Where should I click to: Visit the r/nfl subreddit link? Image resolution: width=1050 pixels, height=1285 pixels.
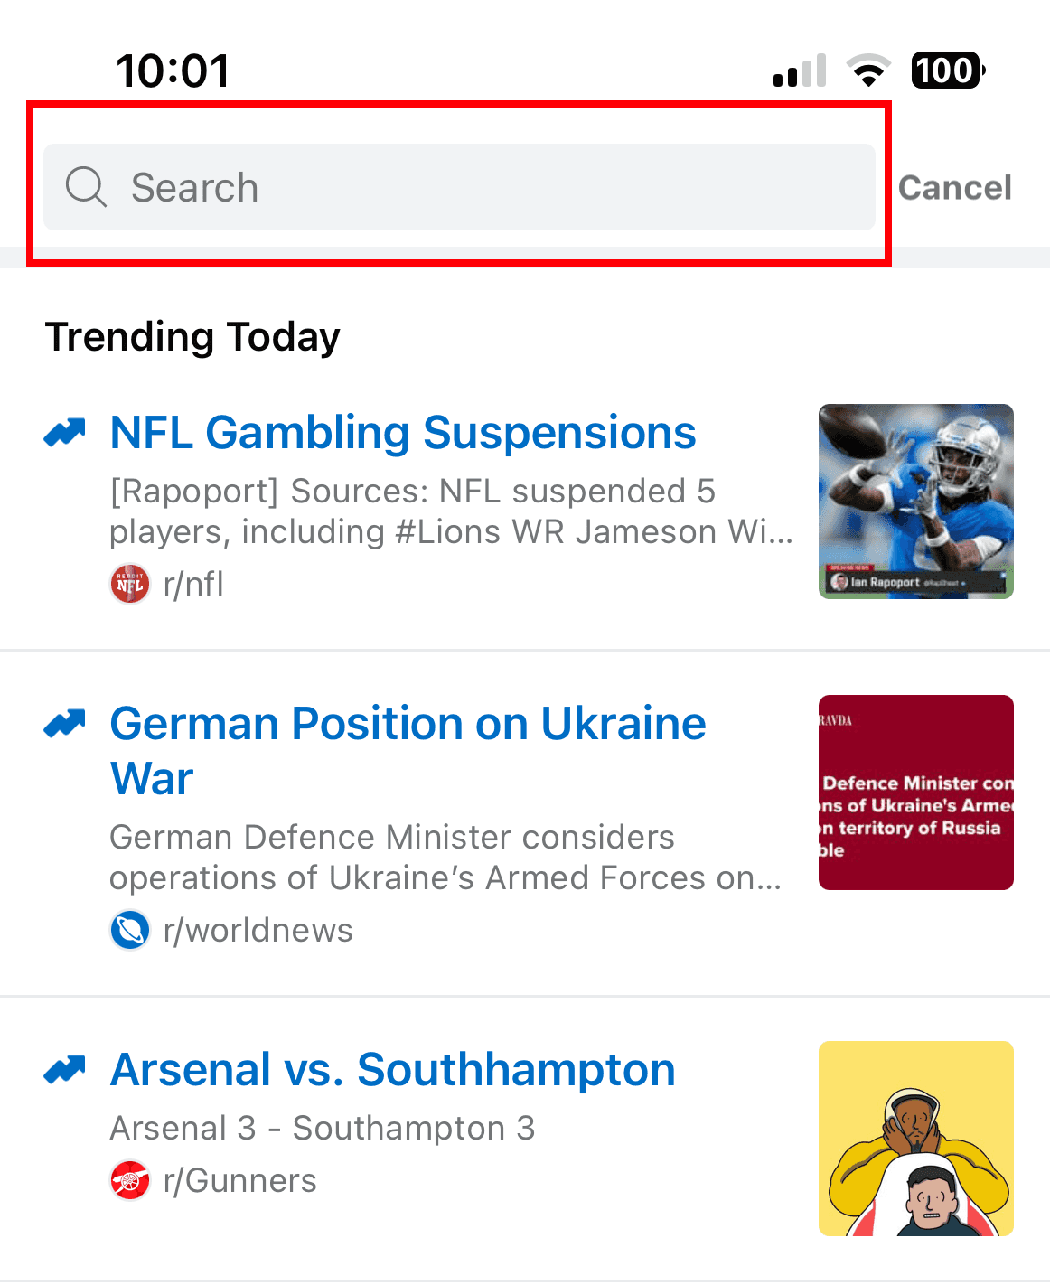[193, 584]
